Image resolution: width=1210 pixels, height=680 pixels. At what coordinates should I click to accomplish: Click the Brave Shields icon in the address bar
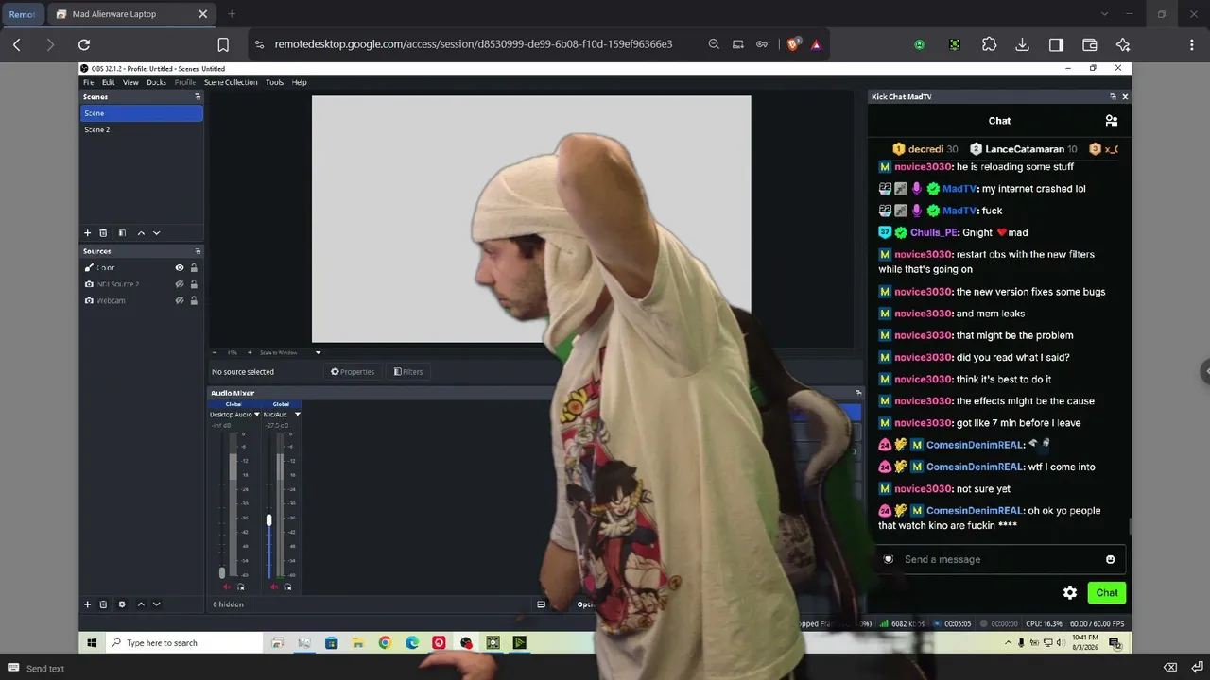coord(795,44)
